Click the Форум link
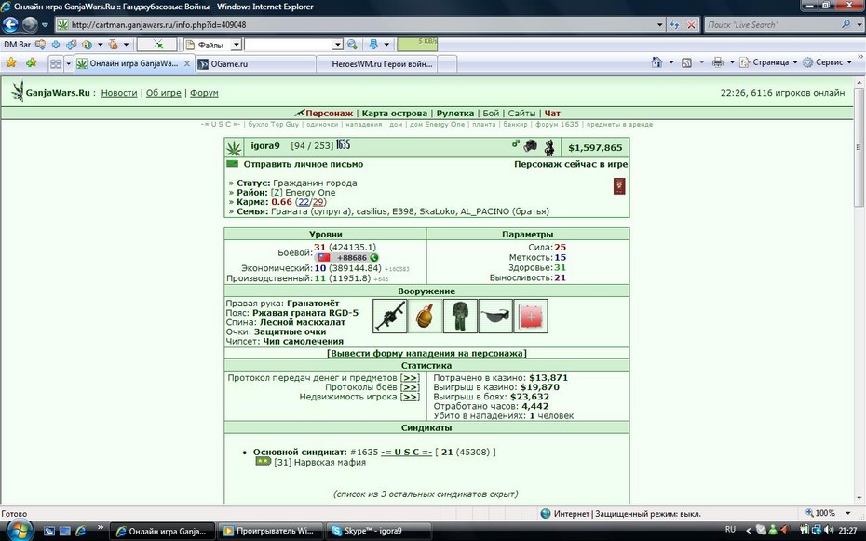 pyautogui.click(x=204, y=93)
